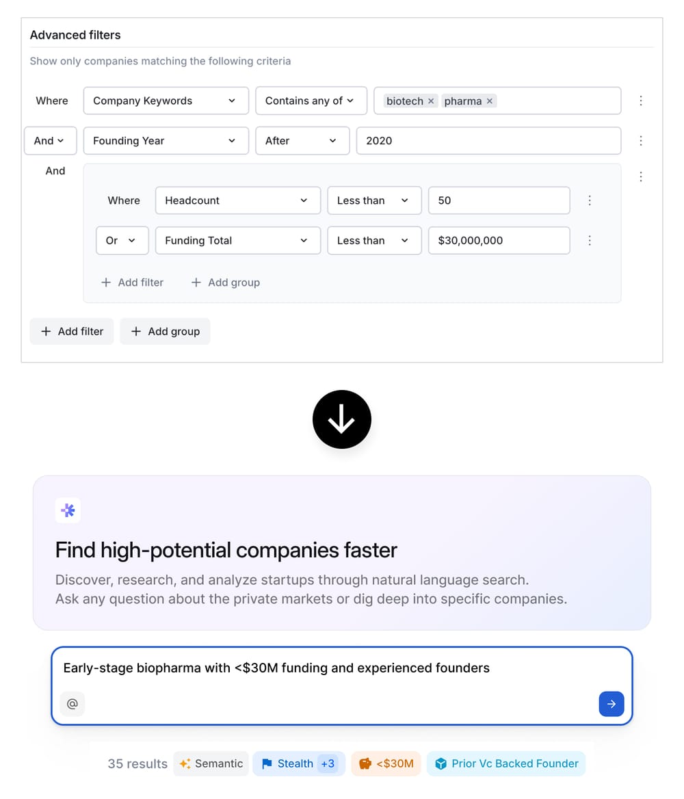The height and width of the screenshot is (799, 684).
Task: Click Add filter inside the nested group
Action: point(132,283)
